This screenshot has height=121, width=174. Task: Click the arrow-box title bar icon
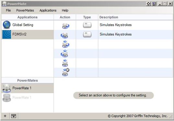pyautogui.click(x=154, y=4)
